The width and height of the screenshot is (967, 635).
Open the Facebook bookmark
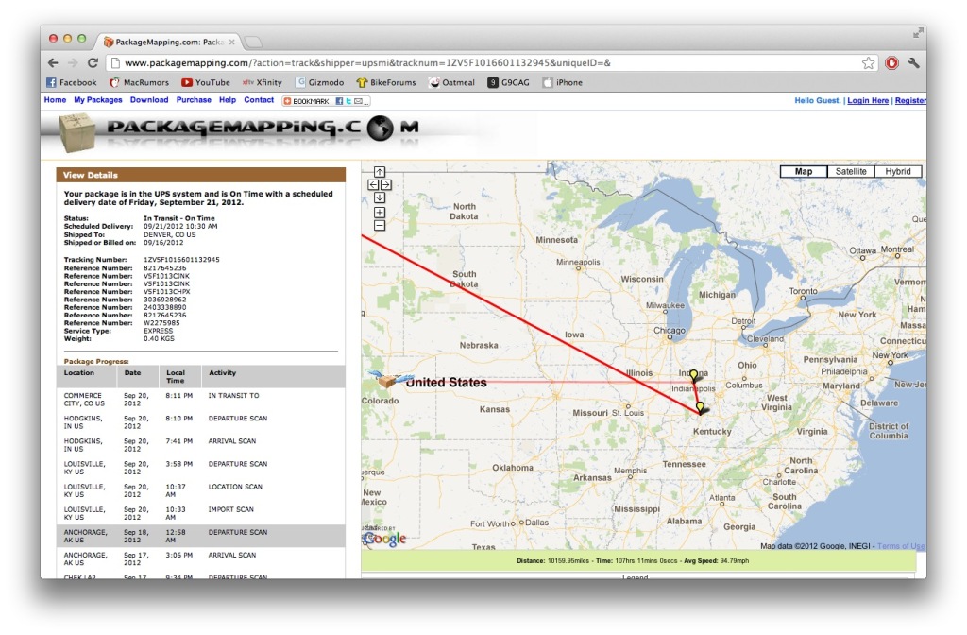(72, 83)
